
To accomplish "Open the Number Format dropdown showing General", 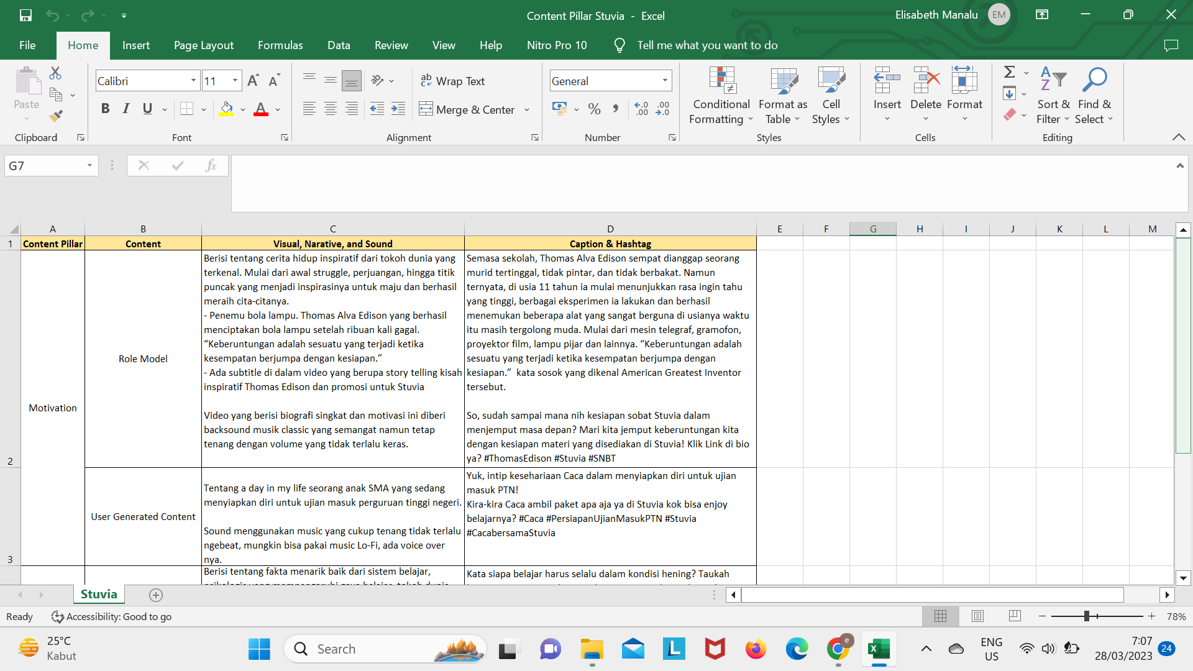I will (x=665, y=81).
